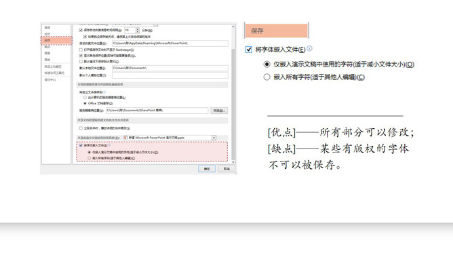Open 常规 category in options sidebar
Viewport: 453px width, 255px height.
(47, 28)
